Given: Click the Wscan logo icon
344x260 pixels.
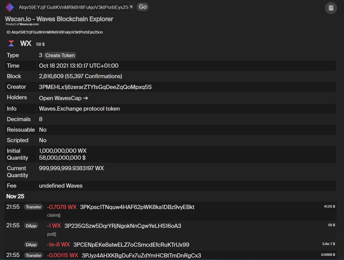Looking at the screenshot, I should coord(9,7).
